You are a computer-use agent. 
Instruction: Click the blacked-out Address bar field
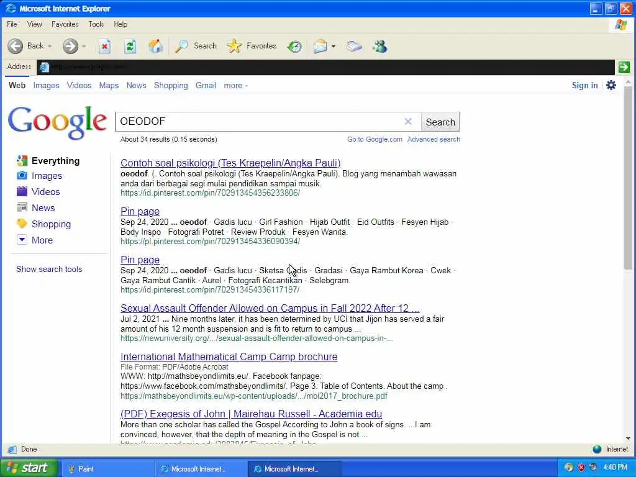[x=325, y=67]
